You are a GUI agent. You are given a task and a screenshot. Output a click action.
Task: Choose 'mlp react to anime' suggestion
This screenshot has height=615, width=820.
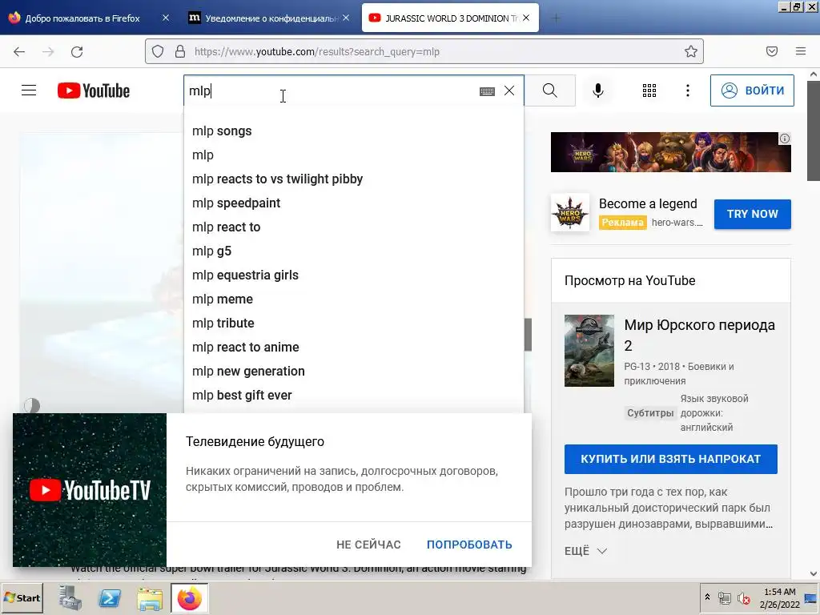pyautogui.click(x=353, y=348)
